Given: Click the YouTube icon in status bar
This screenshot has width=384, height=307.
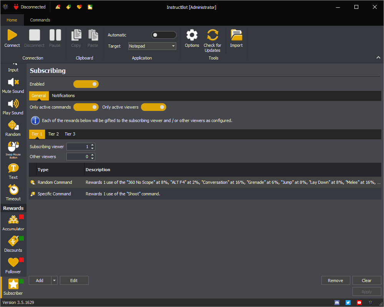Looking at the screenshot, I should pos(359,303).
